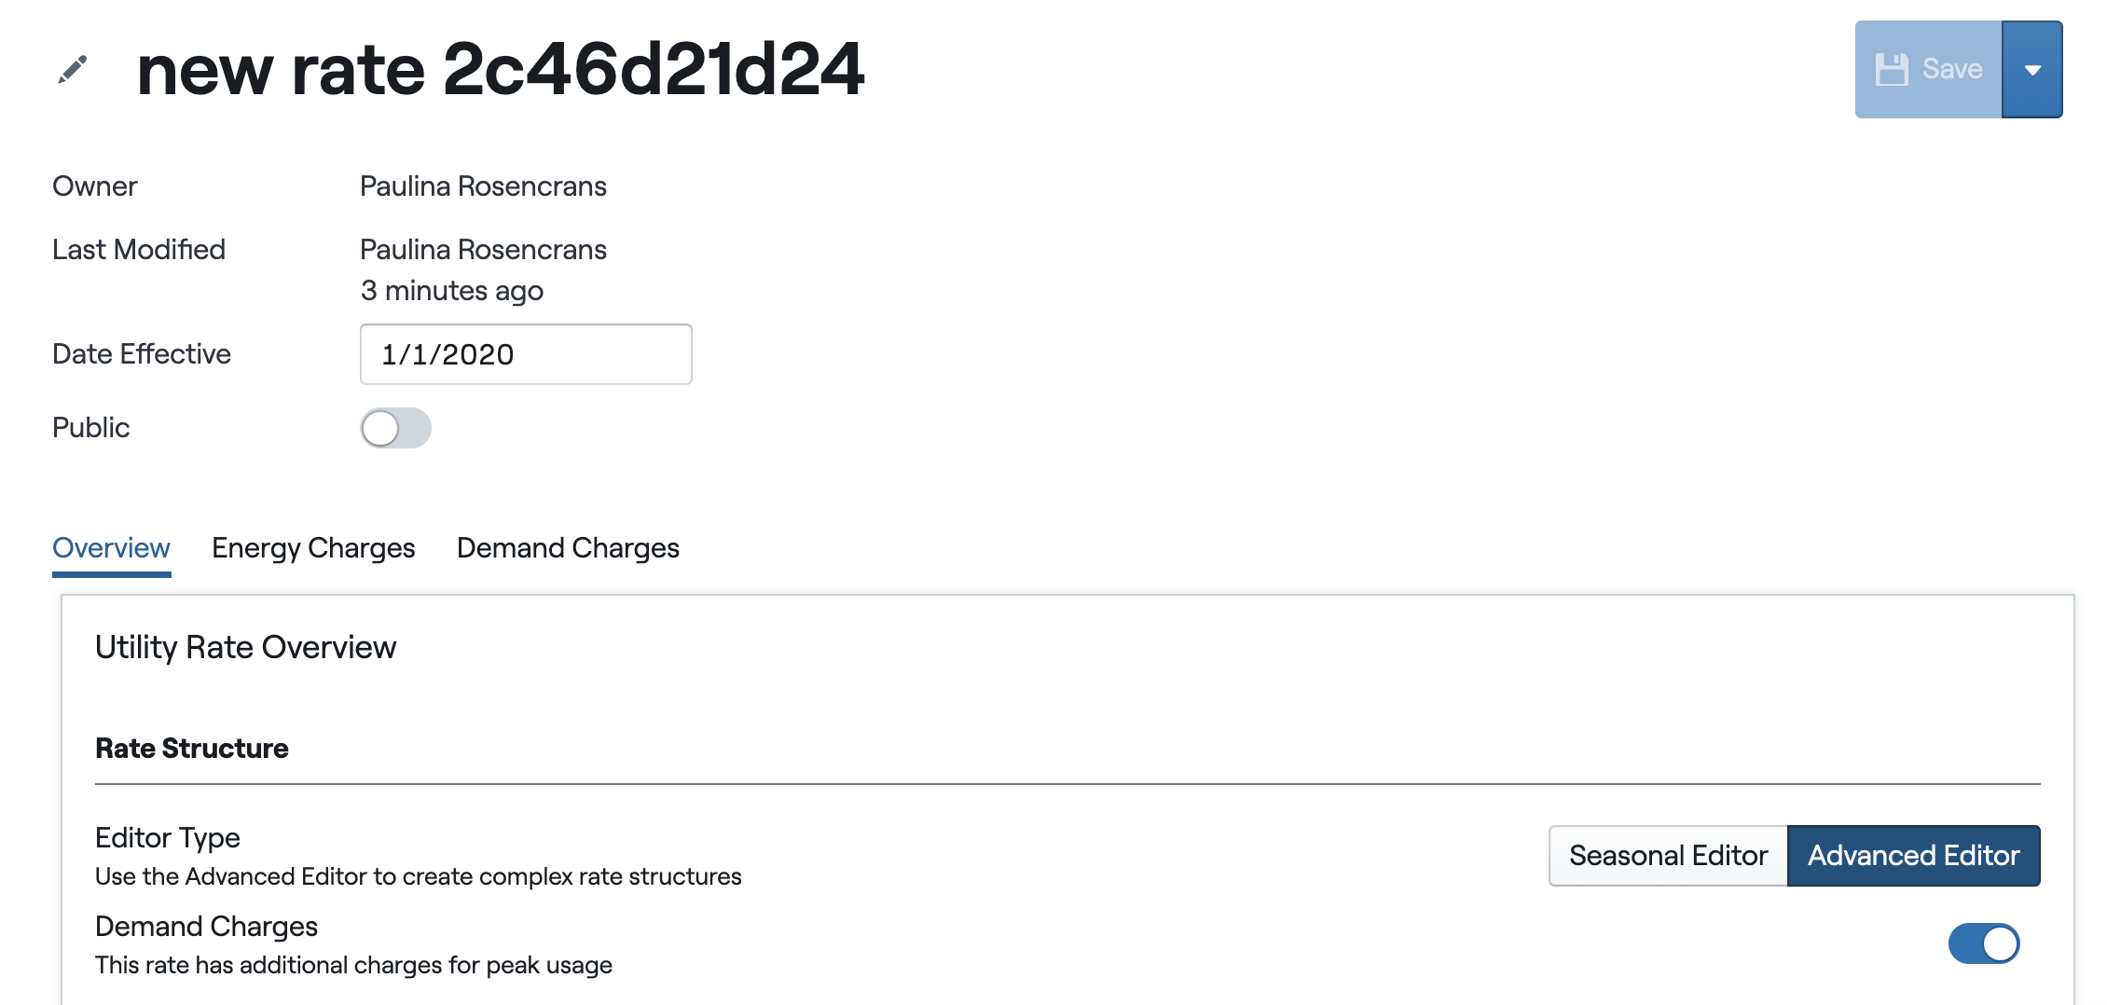Click the Last Modified name Paulina Rosencrans

pos(483,250)
